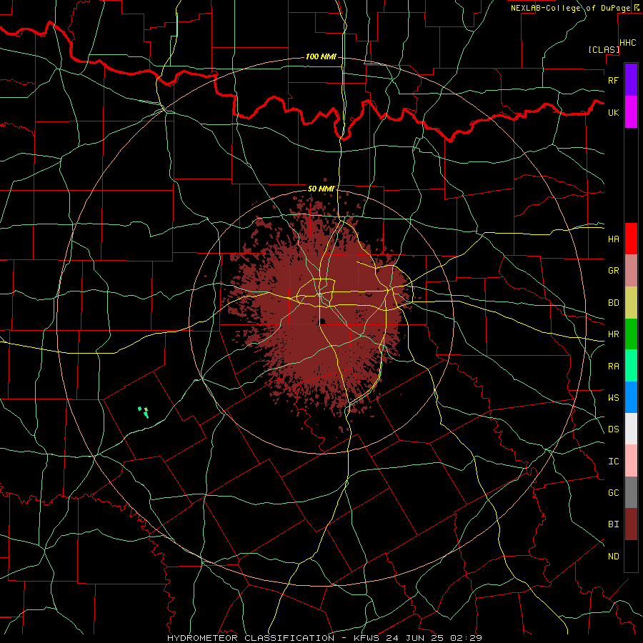Click the RA light green legend swatch
The width and height of the screenshot is (643, 643).
[631, 366]
